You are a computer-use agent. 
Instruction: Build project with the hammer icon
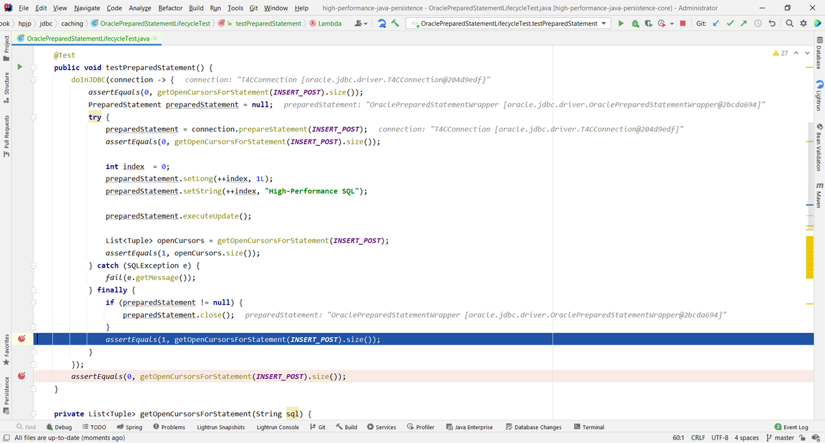click(x=395, y=23)
